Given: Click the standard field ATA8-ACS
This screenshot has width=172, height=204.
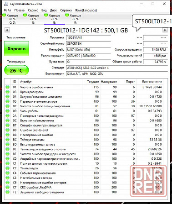Looking at the screenshot, I should pyautogui.click(x=117, y=68).
